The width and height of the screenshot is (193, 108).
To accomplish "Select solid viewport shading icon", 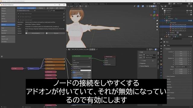I will (x=152, y=6).
